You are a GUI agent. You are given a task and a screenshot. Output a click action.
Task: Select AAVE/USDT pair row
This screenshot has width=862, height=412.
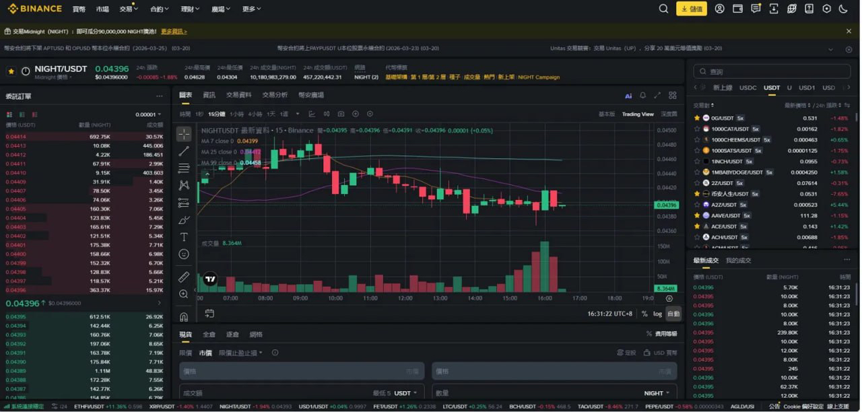(x=773, y=215)
